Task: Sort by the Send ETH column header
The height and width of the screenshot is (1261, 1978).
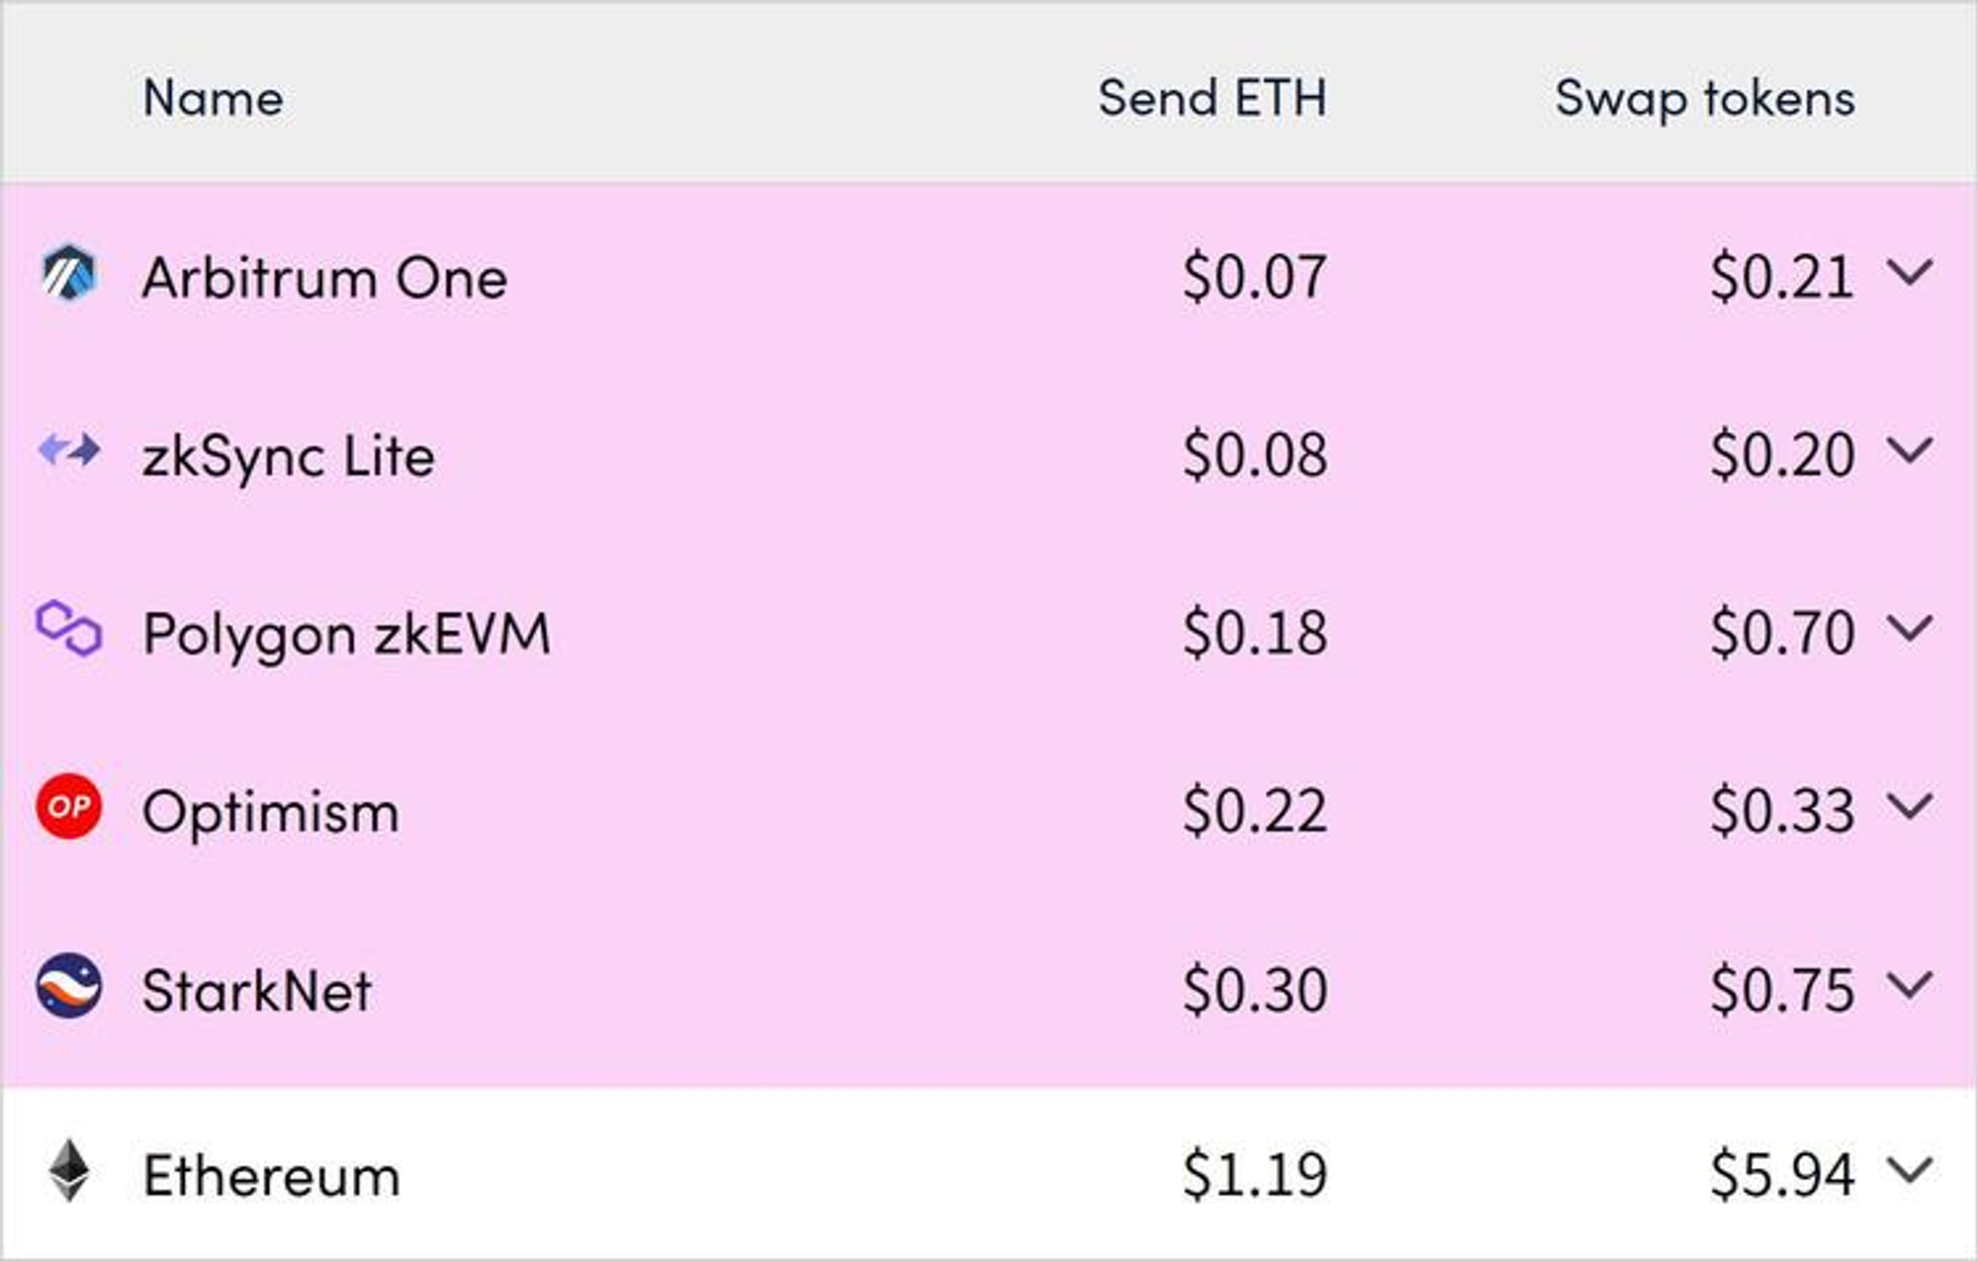Action: pyautogui.click(x=1212, y=98)
